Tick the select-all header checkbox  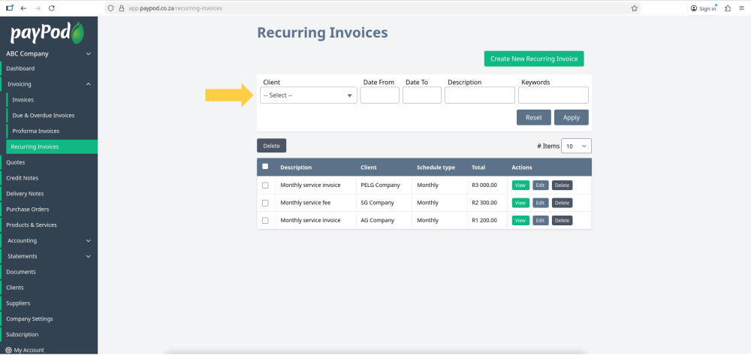(x=265, y=167)
